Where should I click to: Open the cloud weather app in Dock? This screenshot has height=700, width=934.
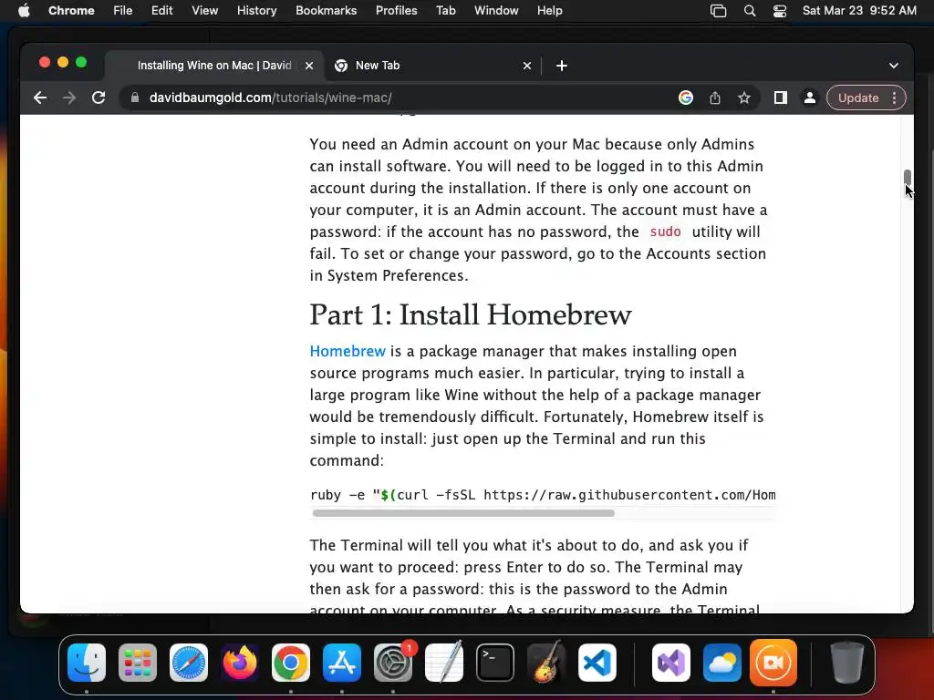(x=722, y=663)
